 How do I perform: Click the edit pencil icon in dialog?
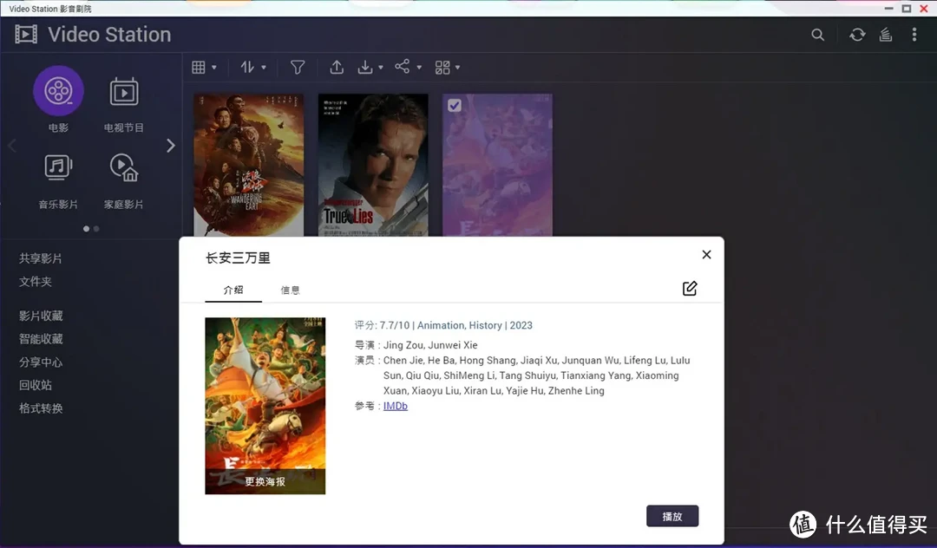(x=690, y=289)
